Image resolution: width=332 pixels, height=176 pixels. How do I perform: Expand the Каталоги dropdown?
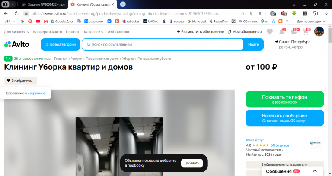[93, 32]
